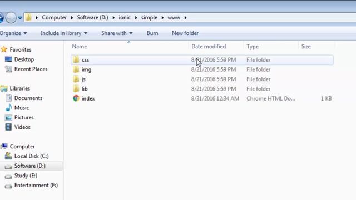The image size is (356, 200).
Task: Click the '1 KB' size value
Action: (326, 98)
